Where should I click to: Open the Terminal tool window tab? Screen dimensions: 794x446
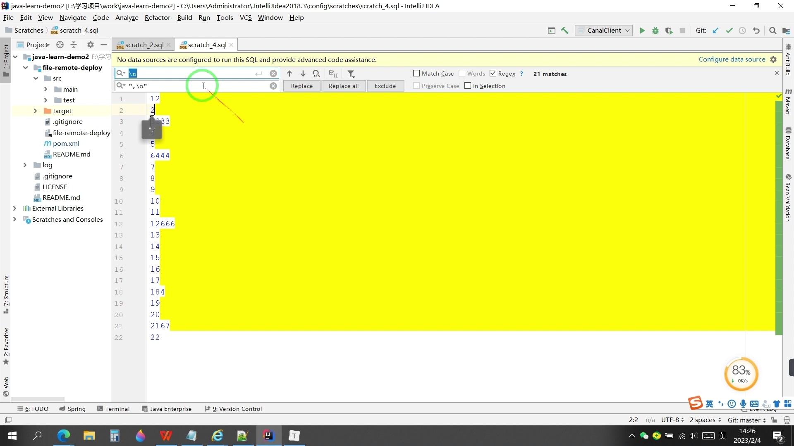[x=113, y=409]
